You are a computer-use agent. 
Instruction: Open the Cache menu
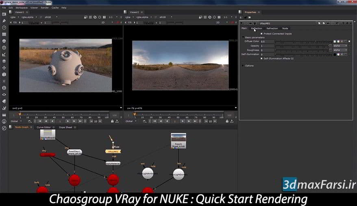click(55, 8)
